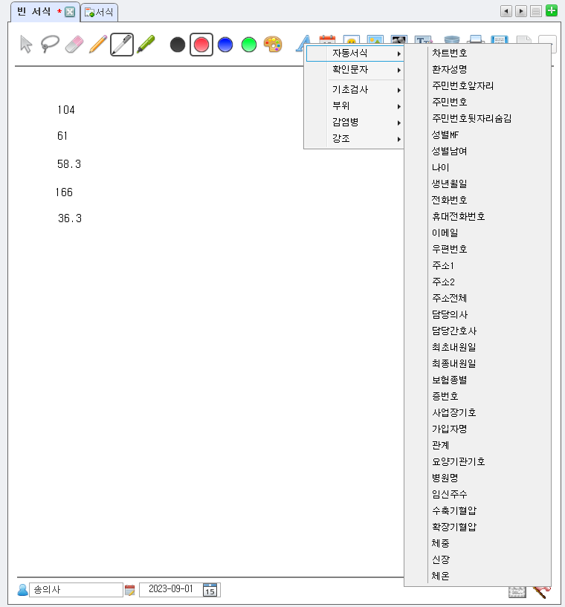Click the green plus add-tab button
The image size is (565, 607).
(551, 11)
